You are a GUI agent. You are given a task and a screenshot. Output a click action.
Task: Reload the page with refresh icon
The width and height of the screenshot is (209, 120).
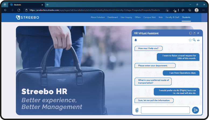[x=19, y=10]
